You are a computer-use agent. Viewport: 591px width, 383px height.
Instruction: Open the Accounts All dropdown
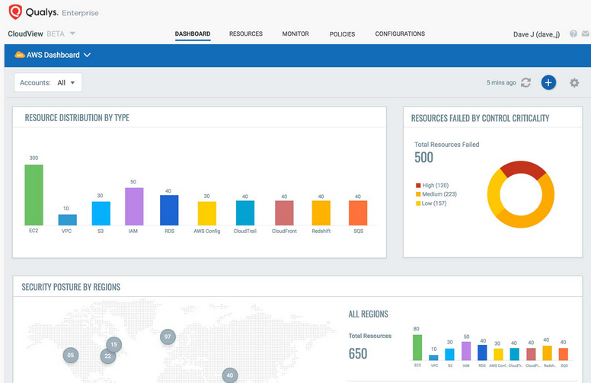point(48,82)
